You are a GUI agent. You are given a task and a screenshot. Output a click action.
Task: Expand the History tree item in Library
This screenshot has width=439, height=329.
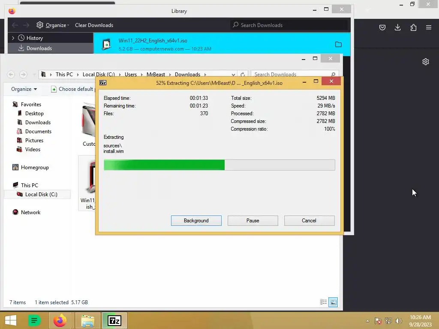pos(13,38)
